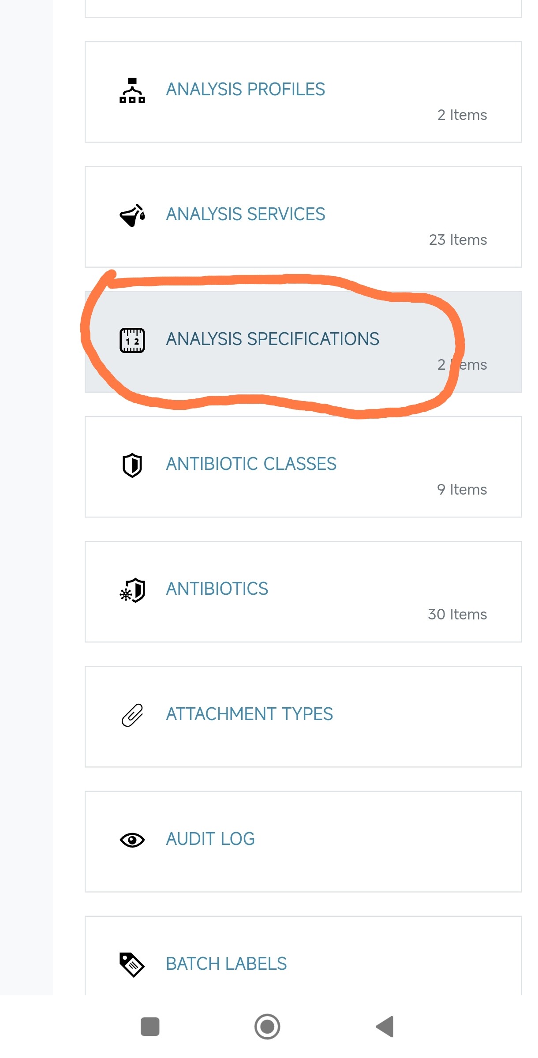Open BATCH LABELS
This screenshot has width=538, height=1058.
click(226, 964)
